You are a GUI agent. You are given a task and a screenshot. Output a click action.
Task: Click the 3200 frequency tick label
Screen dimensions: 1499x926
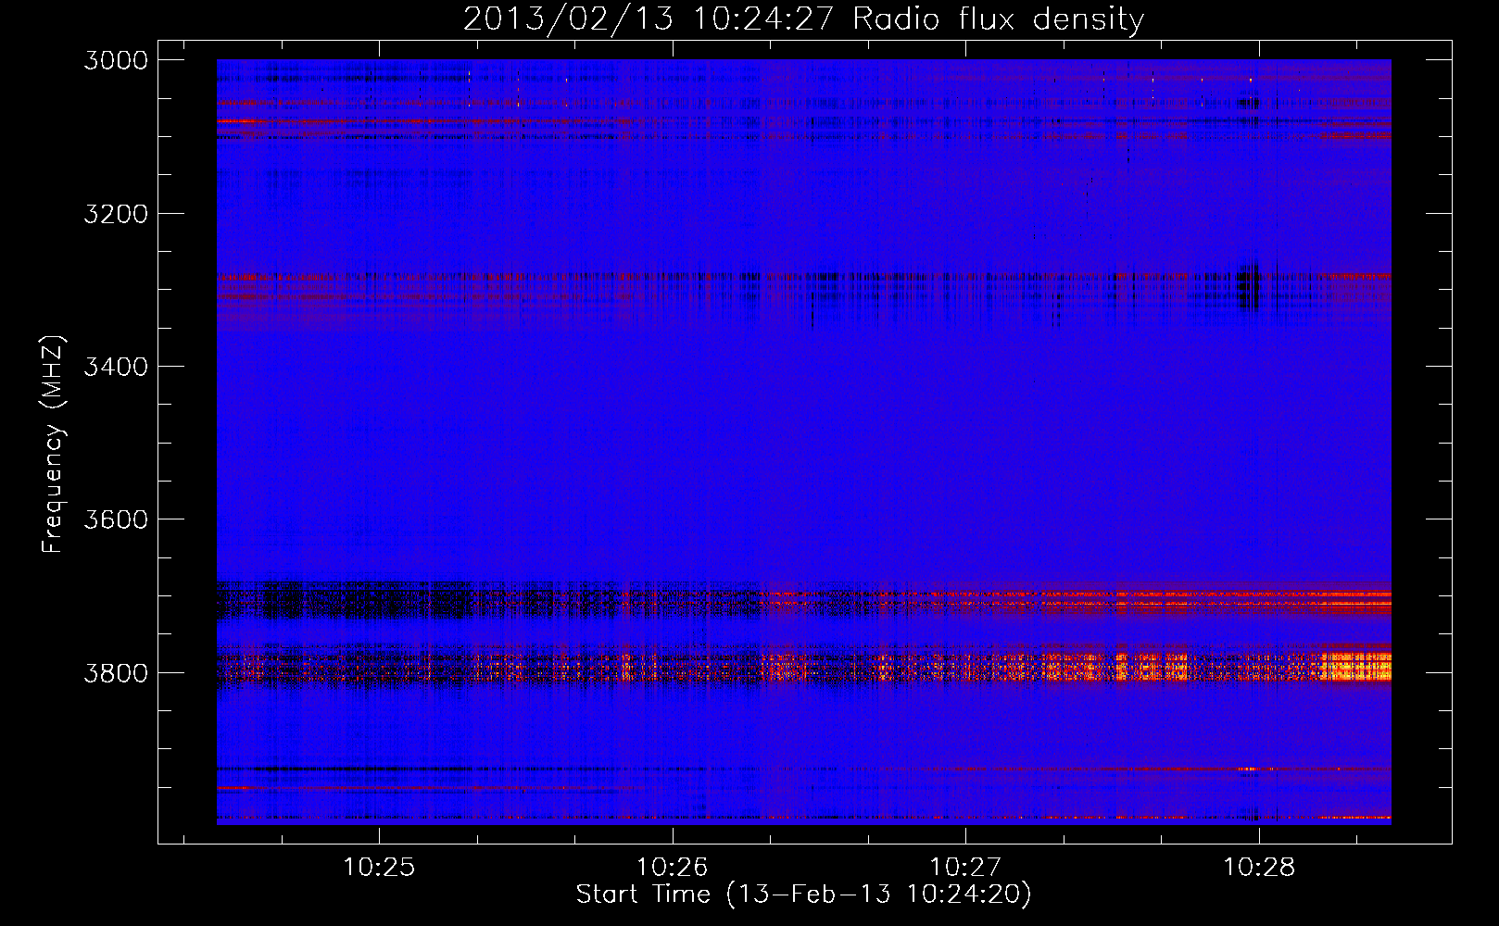(116, 214)
